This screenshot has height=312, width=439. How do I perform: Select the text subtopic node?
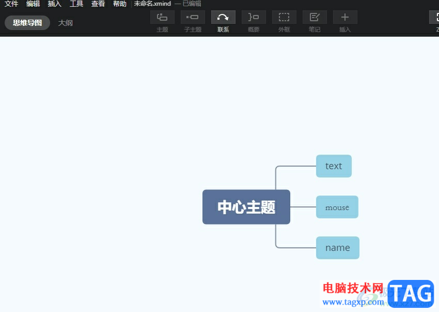point(334,166)
